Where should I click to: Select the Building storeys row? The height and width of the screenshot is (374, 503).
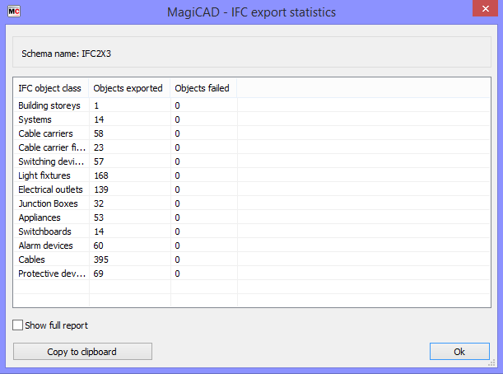point(252,105)
